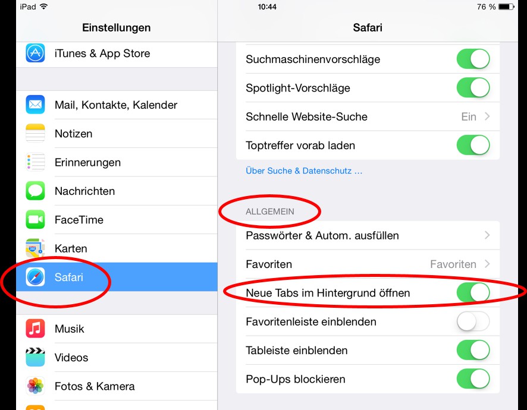Viewport: 527px width, 410px height.
Task: Tap the Fotos & Kamera flower icon
Action: coord(36,386)
